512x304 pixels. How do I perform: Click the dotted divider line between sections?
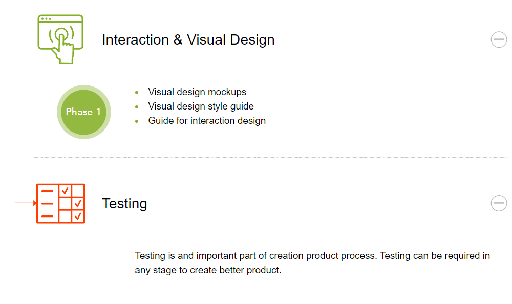coord(270,158)
